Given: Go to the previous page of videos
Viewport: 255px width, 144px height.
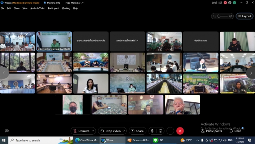Looking at the screenshot, I should (x=4, y=73).
